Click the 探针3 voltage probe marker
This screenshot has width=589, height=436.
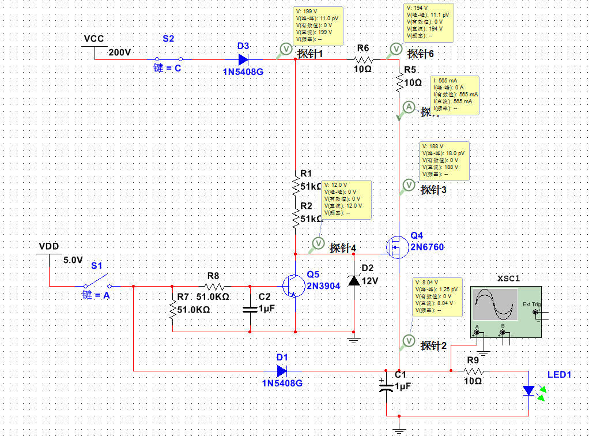click(x=409, y=185)
